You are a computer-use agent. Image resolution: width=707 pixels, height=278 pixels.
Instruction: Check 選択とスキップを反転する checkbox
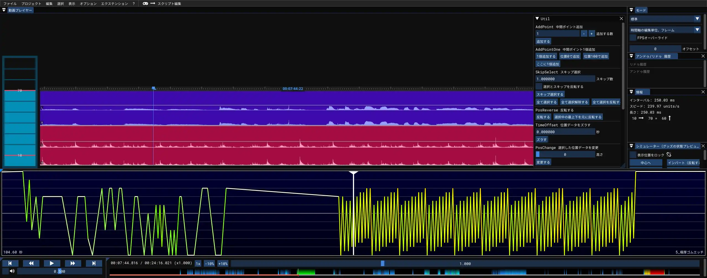(x=539, y=87)
